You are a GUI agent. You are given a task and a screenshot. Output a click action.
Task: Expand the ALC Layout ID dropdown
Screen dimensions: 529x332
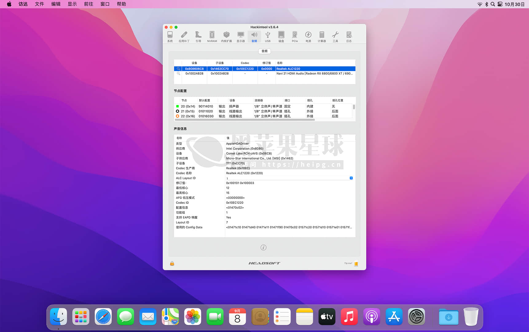tap(351, 178)
